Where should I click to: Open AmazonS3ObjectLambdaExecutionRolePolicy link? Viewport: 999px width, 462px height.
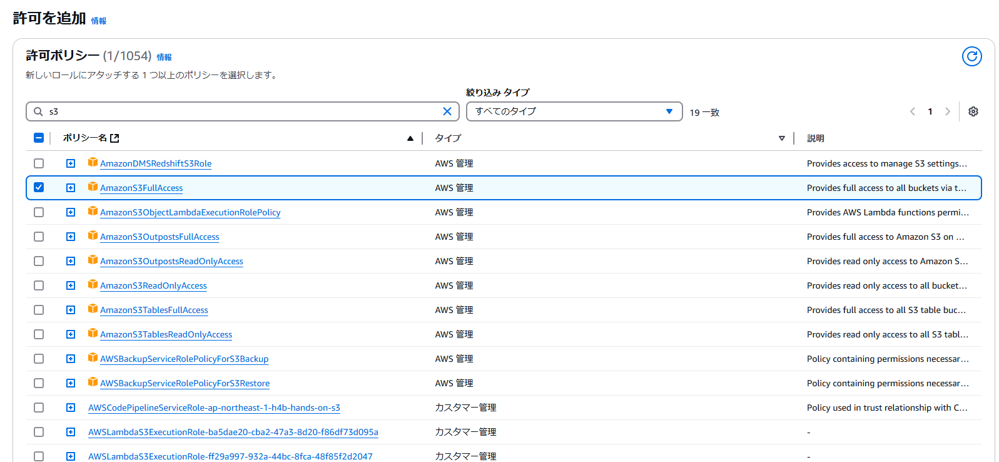[190, 212]
